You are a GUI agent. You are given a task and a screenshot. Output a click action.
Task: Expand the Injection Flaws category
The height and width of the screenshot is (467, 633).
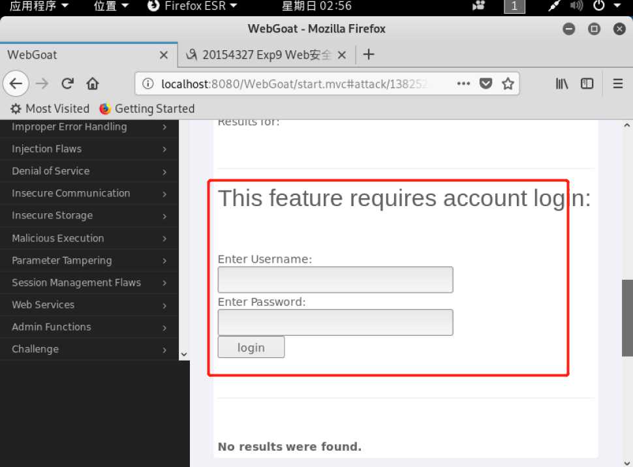pos(89,149)
